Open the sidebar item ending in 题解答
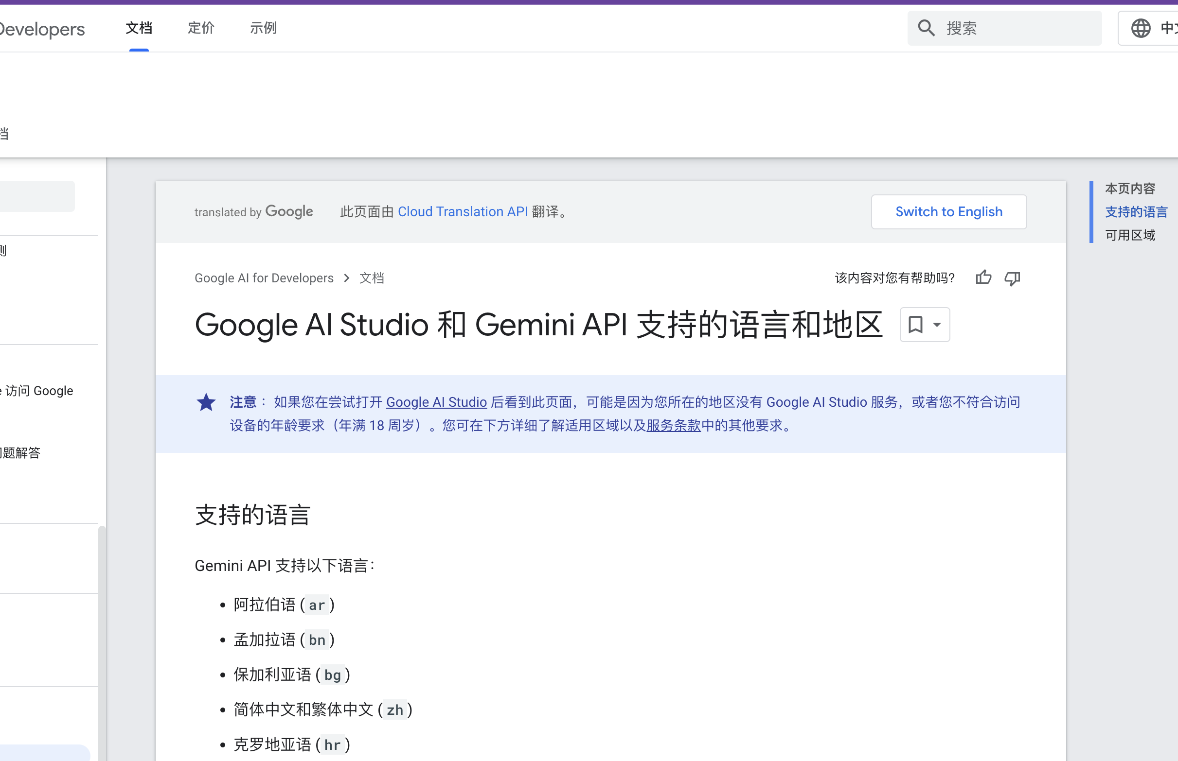Screen dimensions: 1178x761 pyautogui.click(x=20, y=452)
